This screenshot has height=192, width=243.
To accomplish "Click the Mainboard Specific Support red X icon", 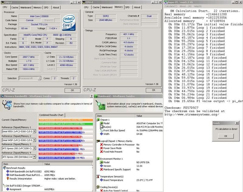I will pyautogui.click(x=101, y=170).
